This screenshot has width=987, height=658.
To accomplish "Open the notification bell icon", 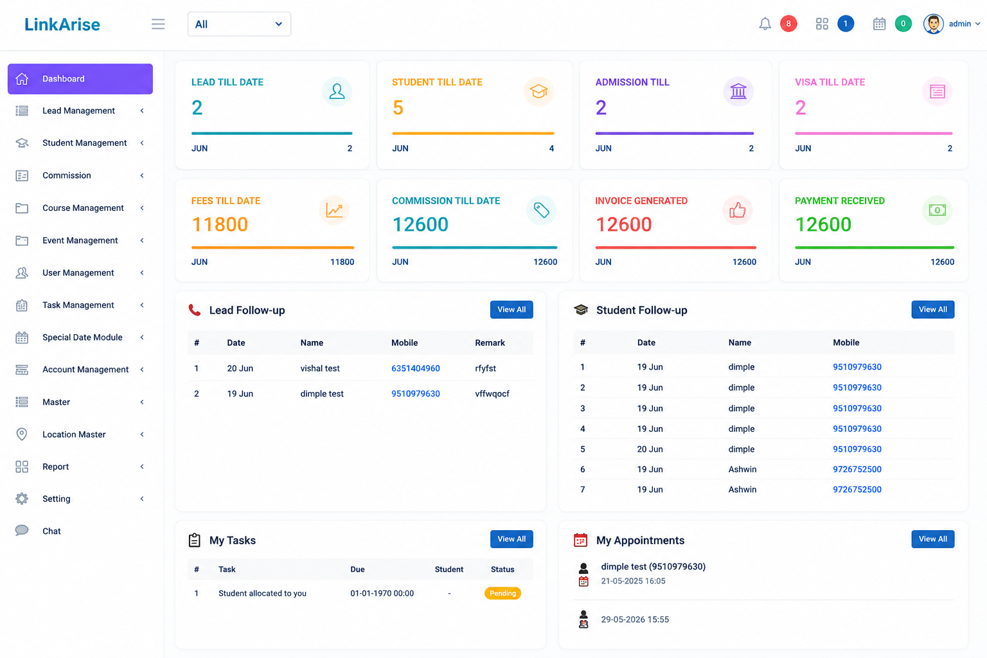I will click(765, 24).
